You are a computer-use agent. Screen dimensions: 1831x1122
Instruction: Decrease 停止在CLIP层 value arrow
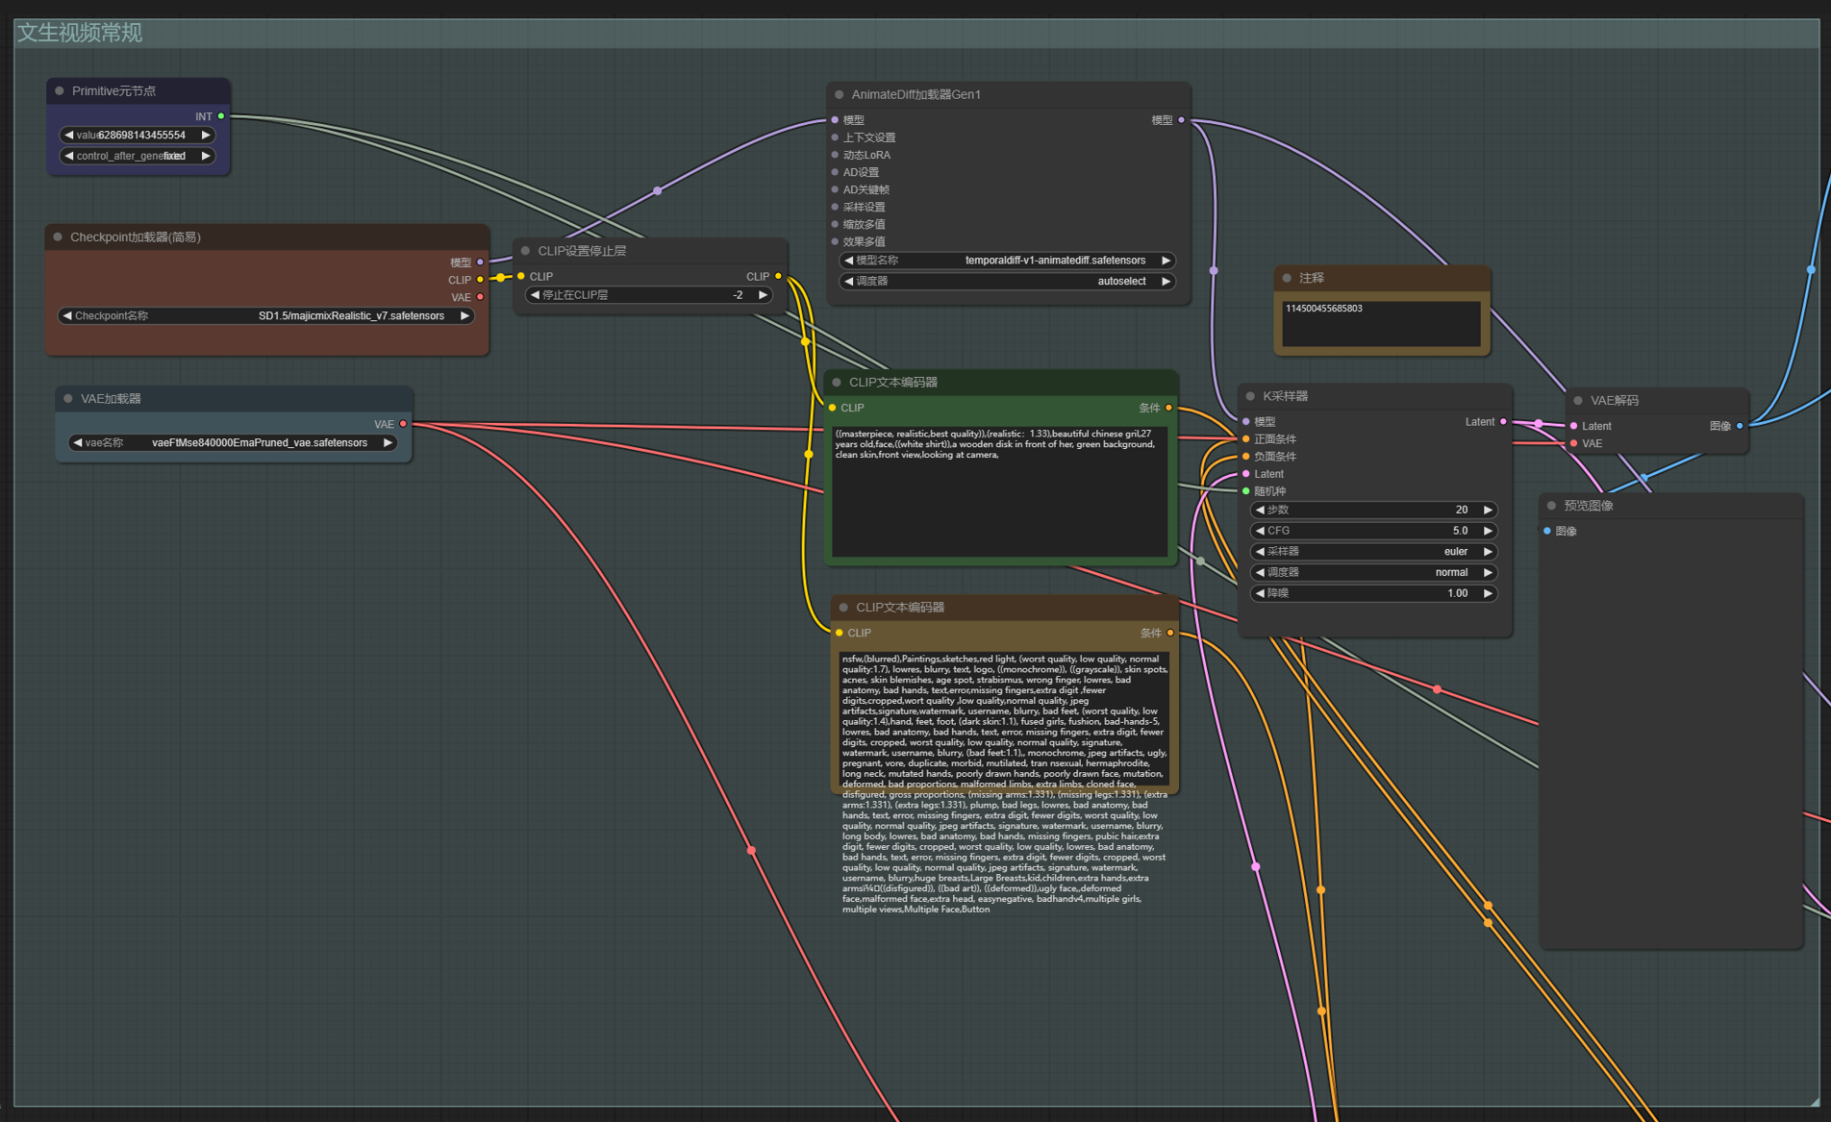[535, 295]
